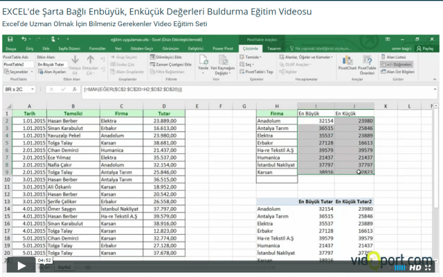
Task: Click Alanı Gruplandır
Action: [127, 72]
